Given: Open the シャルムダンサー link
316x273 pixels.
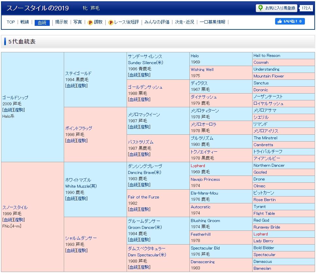Looking at the screenshot, I should (x=81, y=238).
